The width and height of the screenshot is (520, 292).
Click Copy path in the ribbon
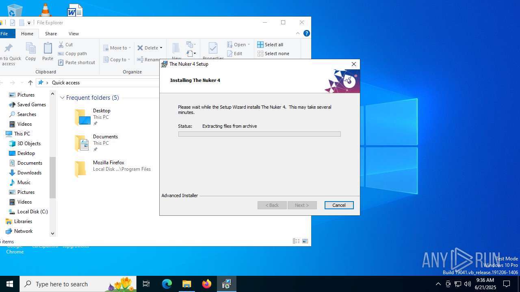point(72,54)
